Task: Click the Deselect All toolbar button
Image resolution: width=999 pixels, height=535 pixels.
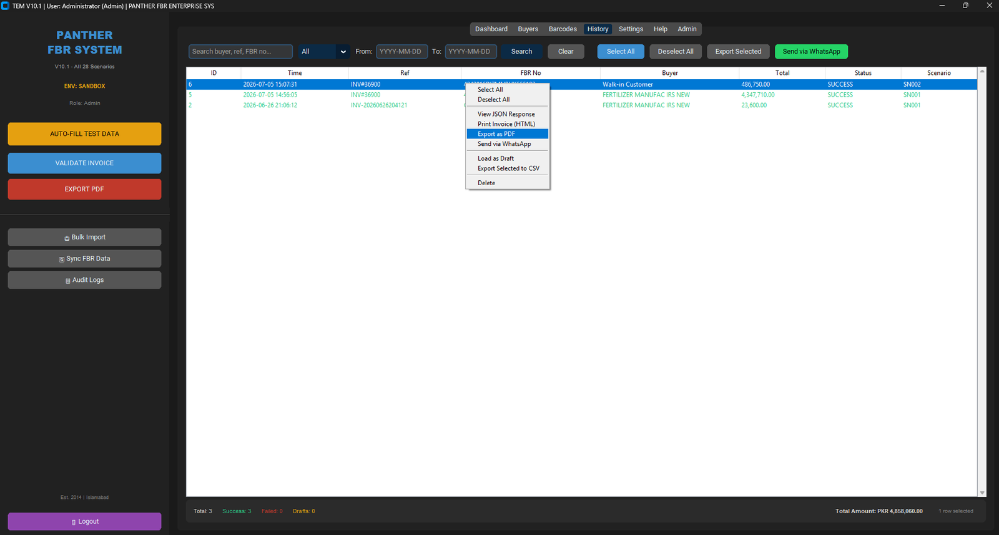Action: click(x=676, y=52)
